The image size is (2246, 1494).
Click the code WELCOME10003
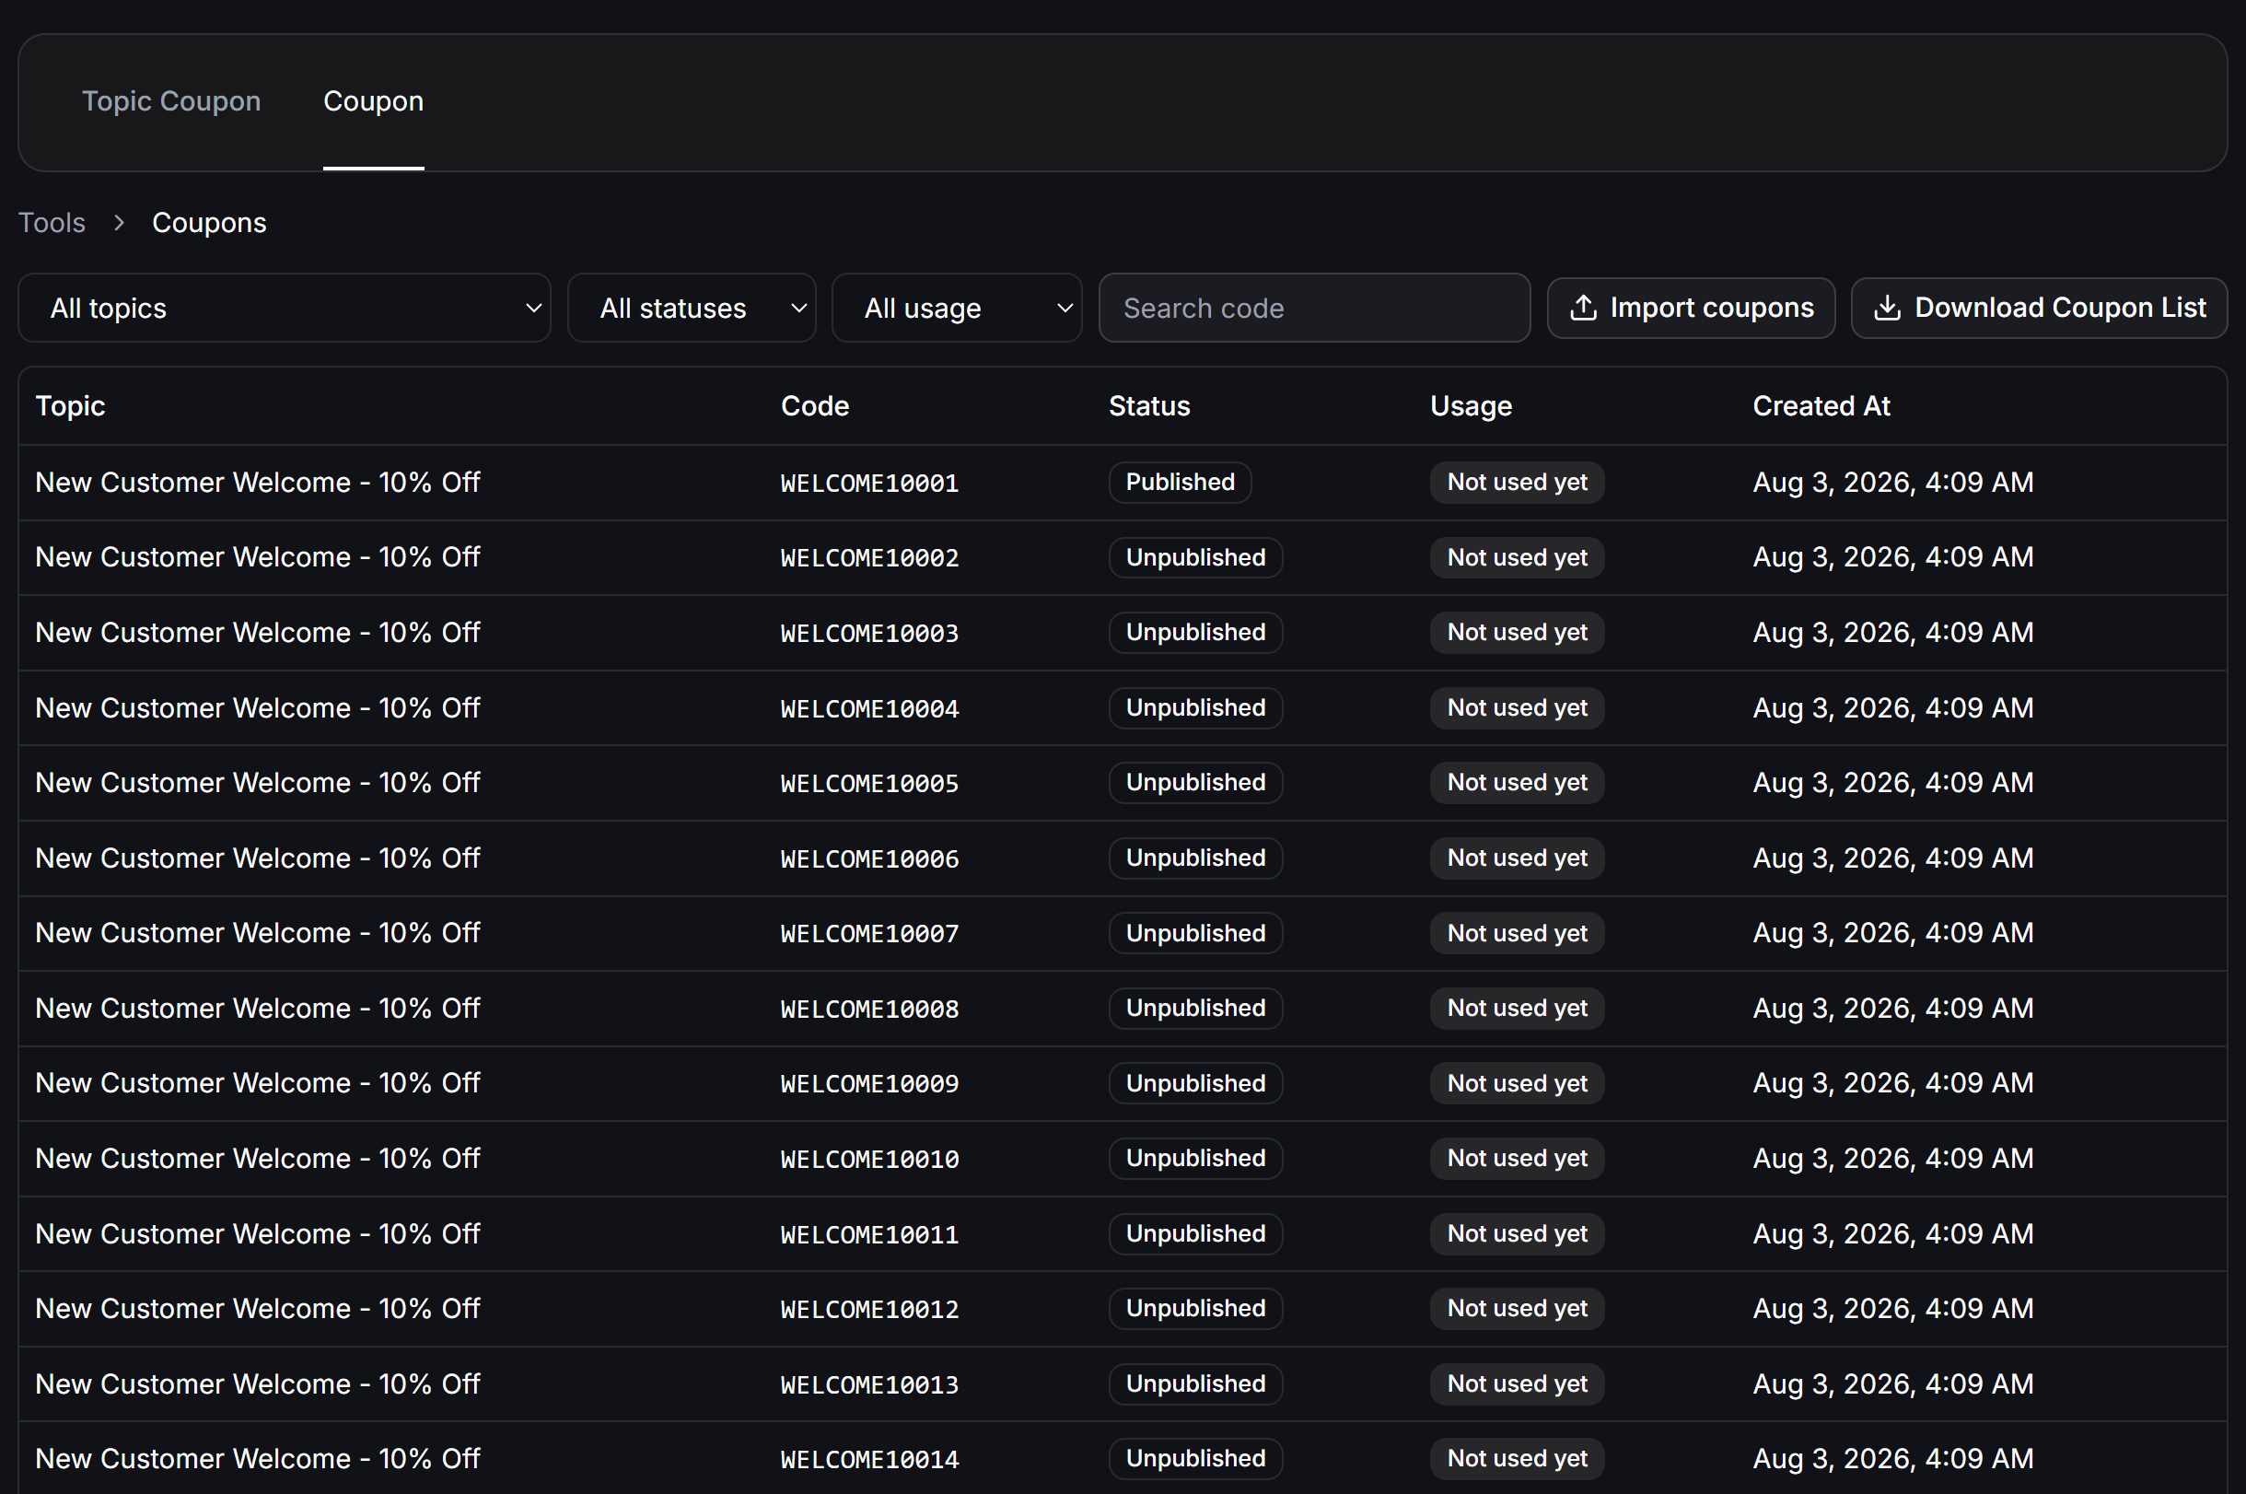(x=869, y=633)
